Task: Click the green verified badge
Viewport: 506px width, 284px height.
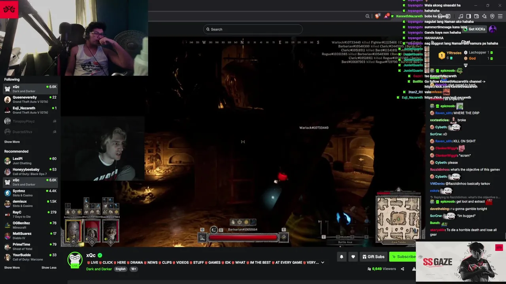Action: [100, 256]
